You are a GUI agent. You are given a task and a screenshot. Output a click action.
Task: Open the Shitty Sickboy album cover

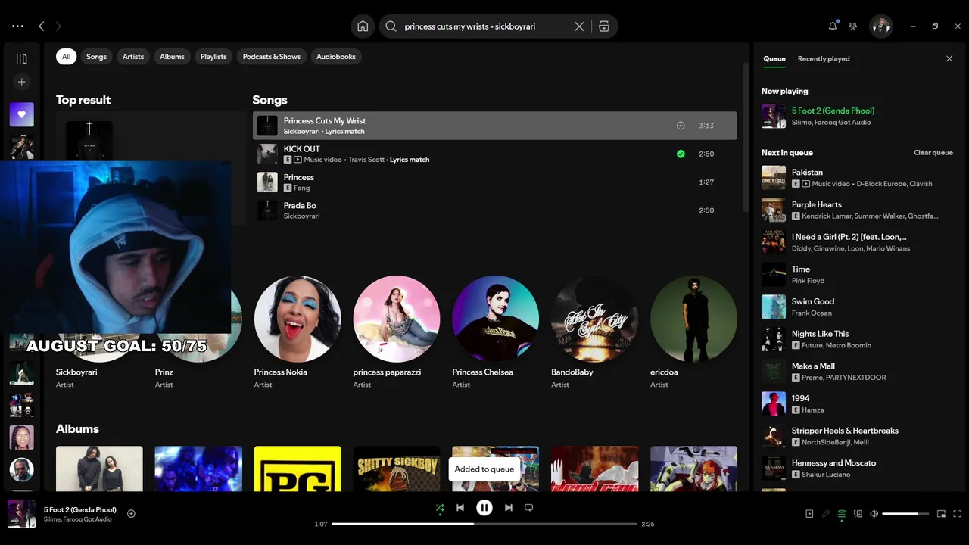(397, 469)
